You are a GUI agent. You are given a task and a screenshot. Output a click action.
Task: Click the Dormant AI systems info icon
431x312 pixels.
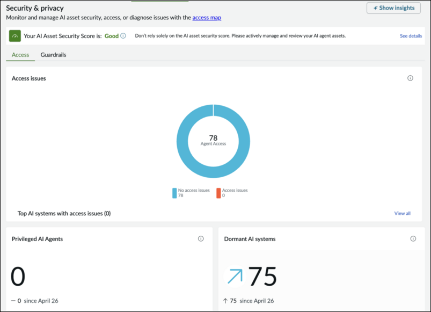coord(413,238)
